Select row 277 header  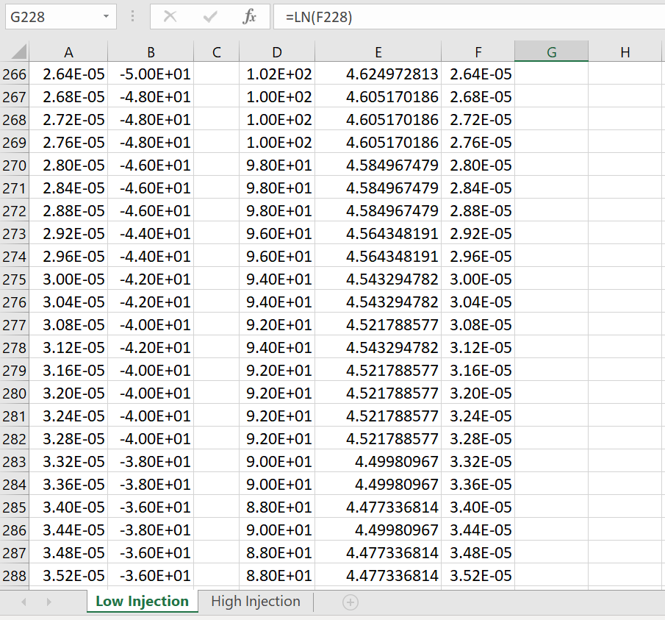[x=15, y=325]
